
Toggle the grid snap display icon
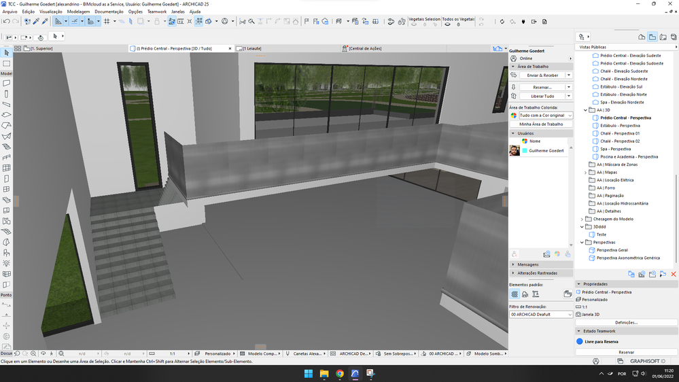click(x=107, y=22)
